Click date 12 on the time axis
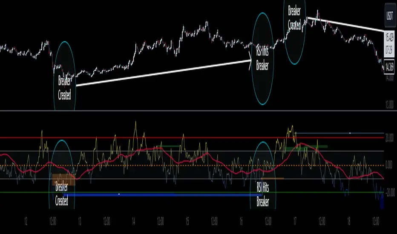This screenshot has height=234, width=397. (26, 221)
